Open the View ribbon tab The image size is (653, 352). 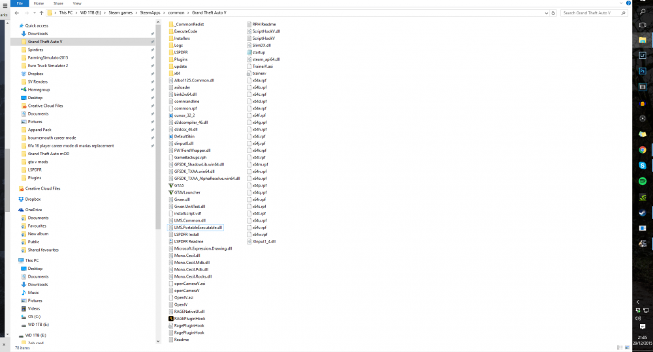pos(77,3)
